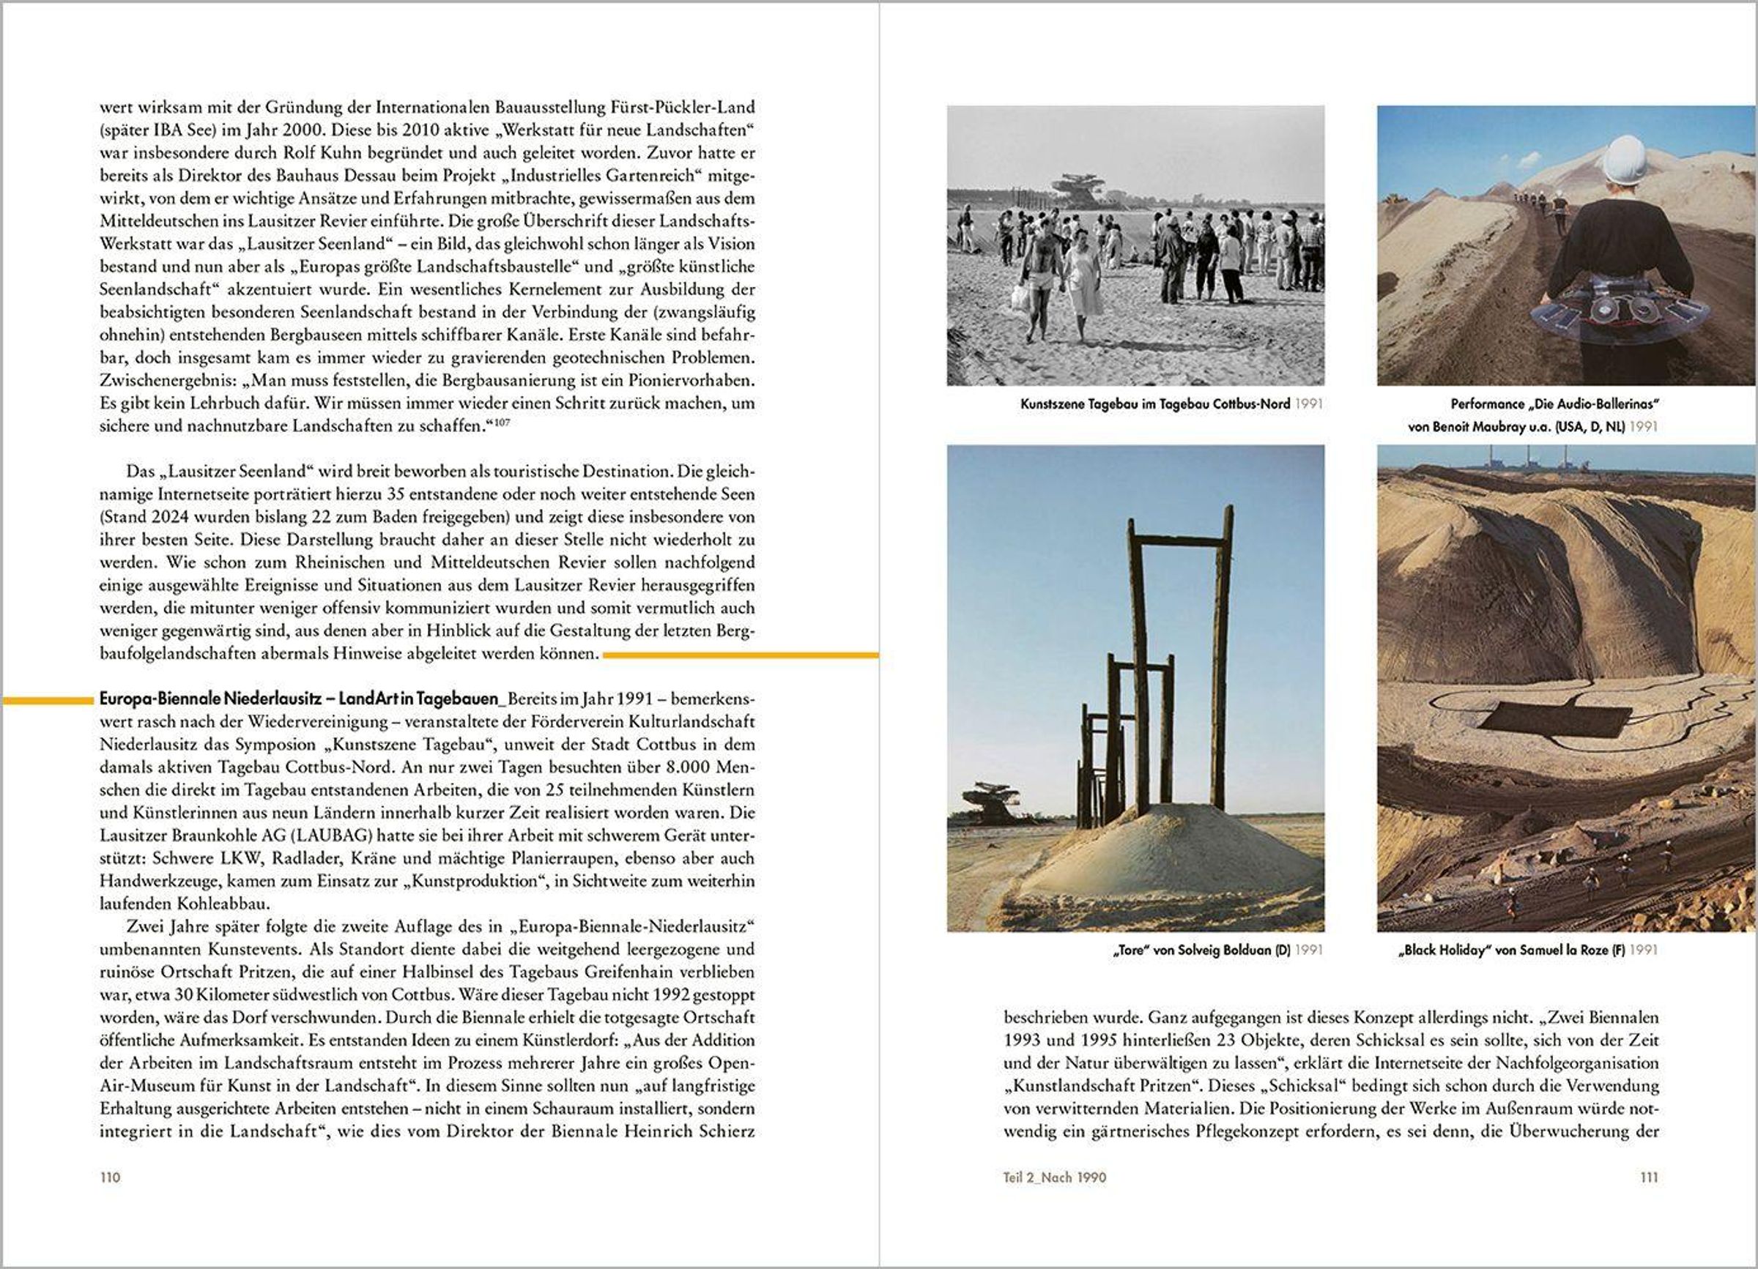
Task: Click the yellow line after 'werden können'
Action: 741,655
